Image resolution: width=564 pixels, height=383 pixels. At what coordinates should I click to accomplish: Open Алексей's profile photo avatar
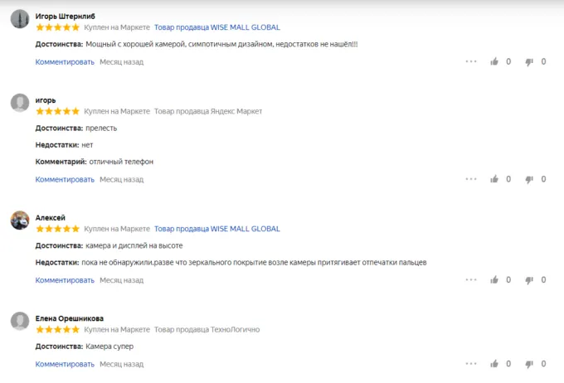point(20,221)
